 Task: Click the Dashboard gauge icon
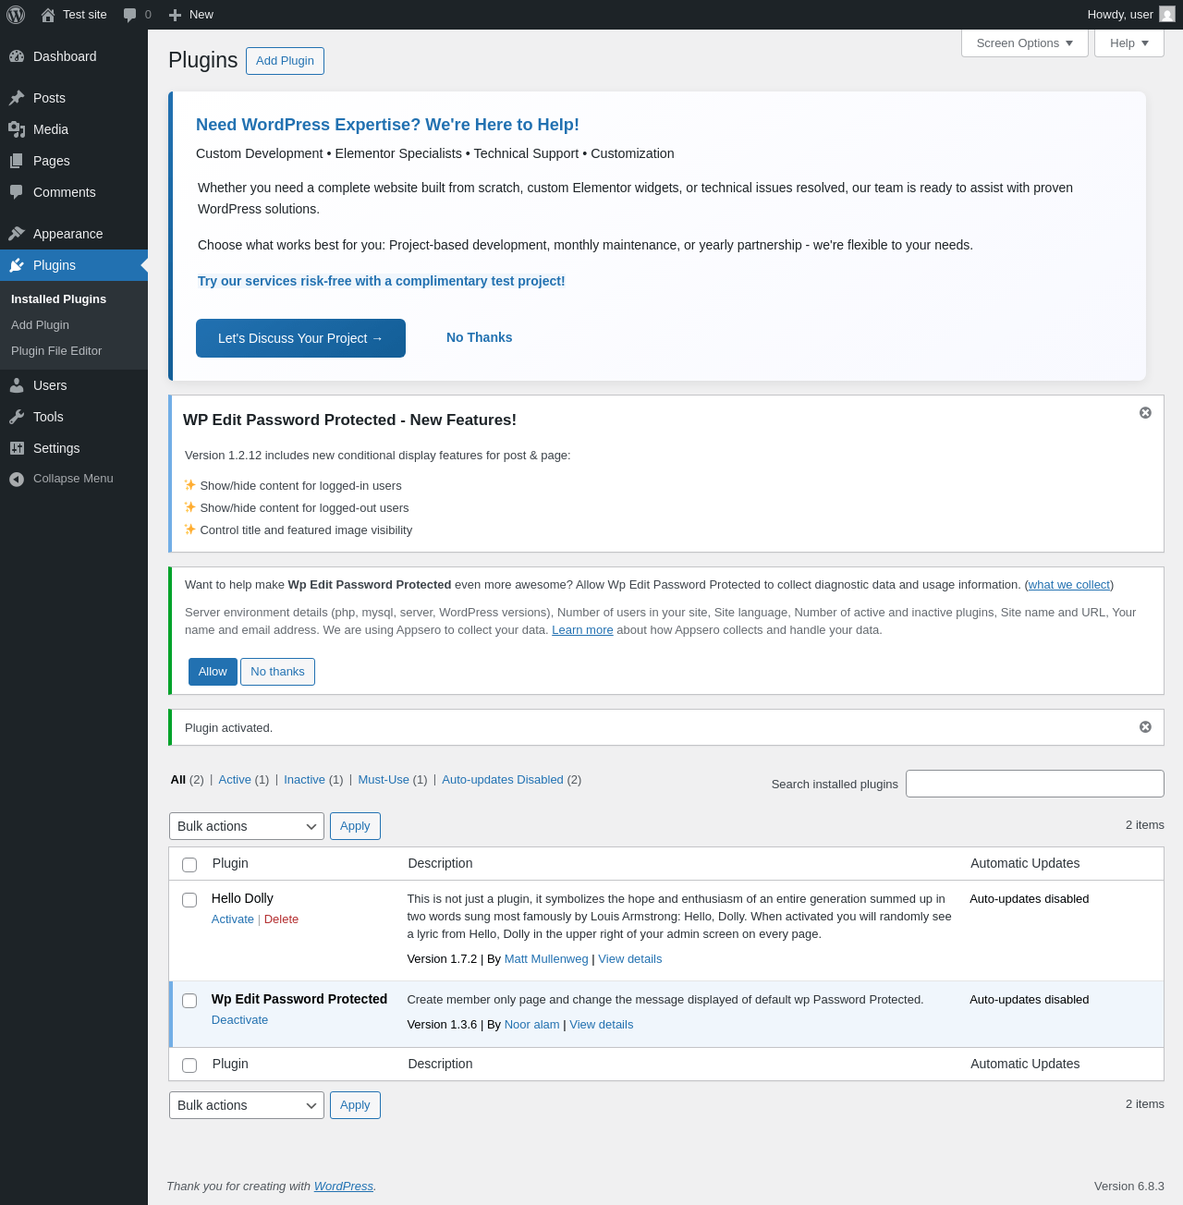coord(17,56)
